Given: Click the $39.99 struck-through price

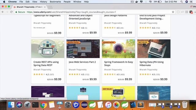Looking at the screenshot, I should (x=121, y=79).
